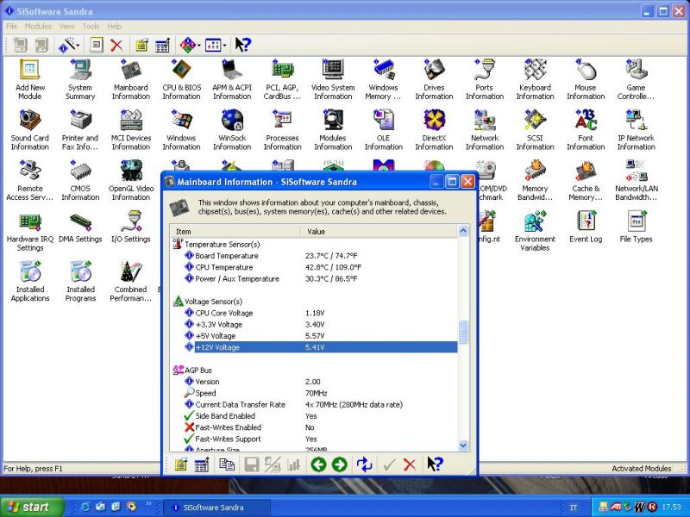The height and width of the screenshot is (517, 690).
Task: Click scroll down arrow in Mainboard list
Action: coord(463,445)
